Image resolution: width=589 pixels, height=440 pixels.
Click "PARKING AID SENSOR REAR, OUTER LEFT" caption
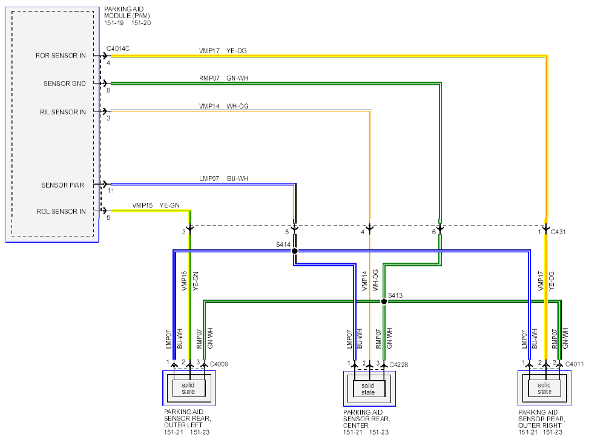point(187,419)
